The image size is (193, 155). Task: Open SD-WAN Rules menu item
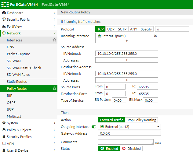click(x=18, y=75)
